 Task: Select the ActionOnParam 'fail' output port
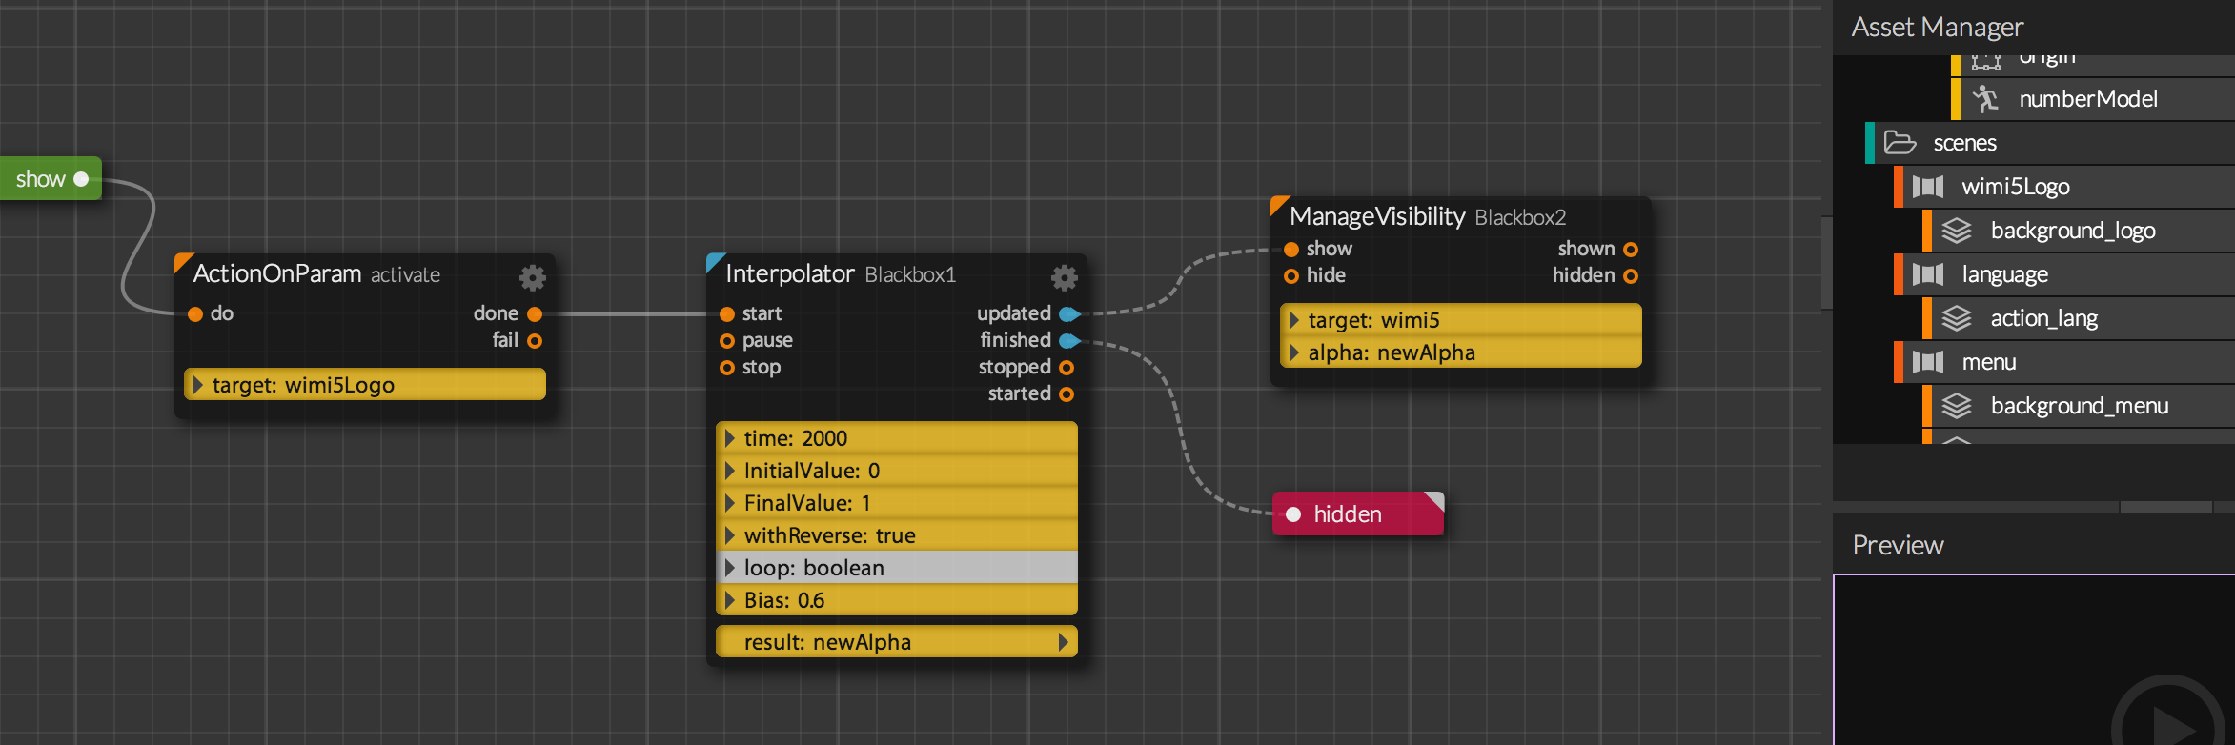coord(535,341)
